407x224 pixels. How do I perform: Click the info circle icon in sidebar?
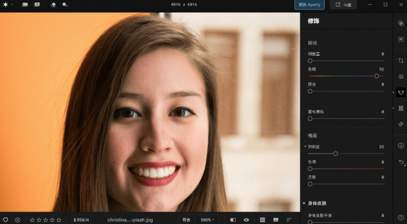click(x=401, y=146)
